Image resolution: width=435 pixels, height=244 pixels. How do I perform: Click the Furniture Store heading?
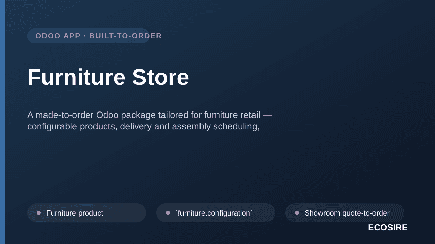(108, 77)
